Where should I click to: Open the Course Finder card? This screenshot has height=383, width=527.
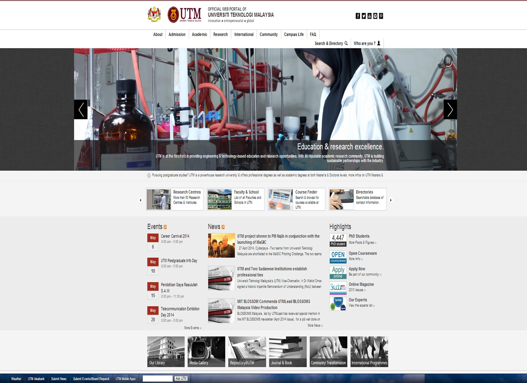click(296, 199)
